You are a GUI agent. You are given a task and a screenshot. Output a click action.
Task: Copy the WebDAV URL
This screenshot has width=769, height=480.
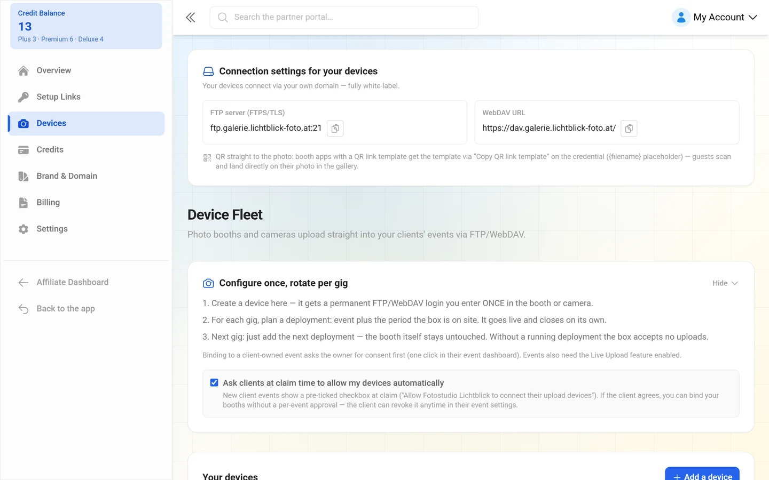629,129
